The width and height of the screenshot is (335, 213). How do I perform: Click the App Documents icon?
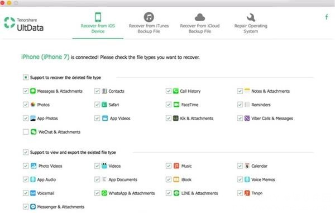click(104, 179)
